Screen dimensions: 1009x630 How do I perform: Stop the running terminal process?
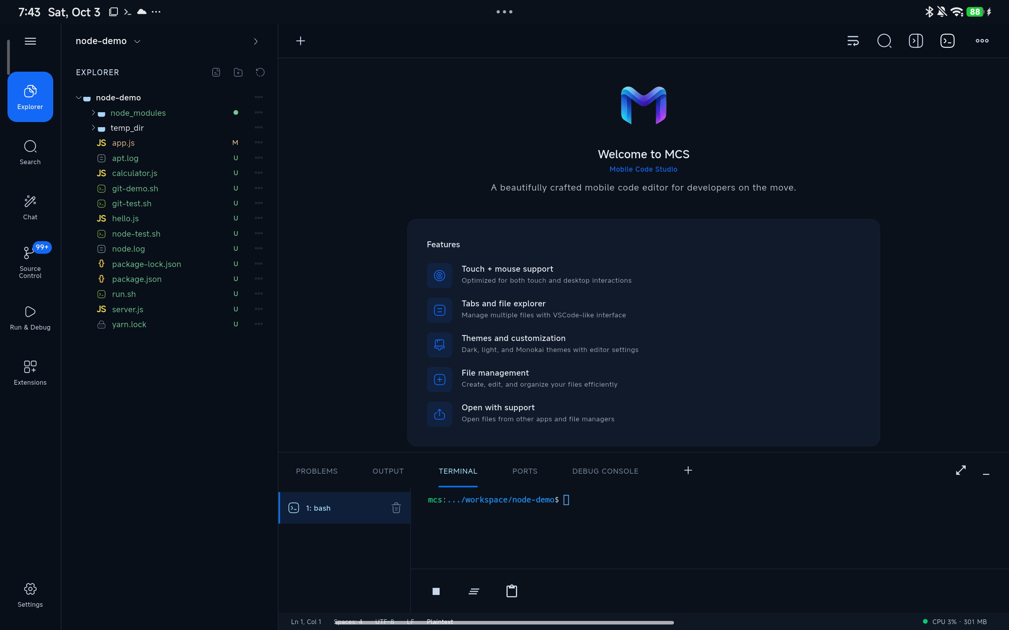tap(436, 591)
